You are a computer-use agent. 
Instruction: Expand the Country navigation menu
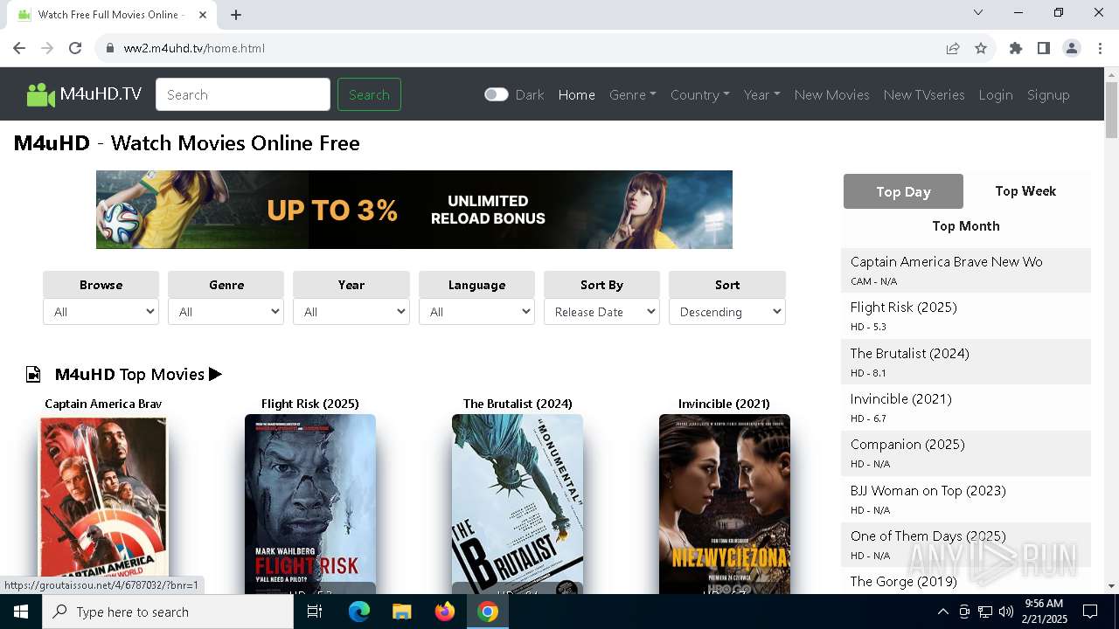[700, 94]
